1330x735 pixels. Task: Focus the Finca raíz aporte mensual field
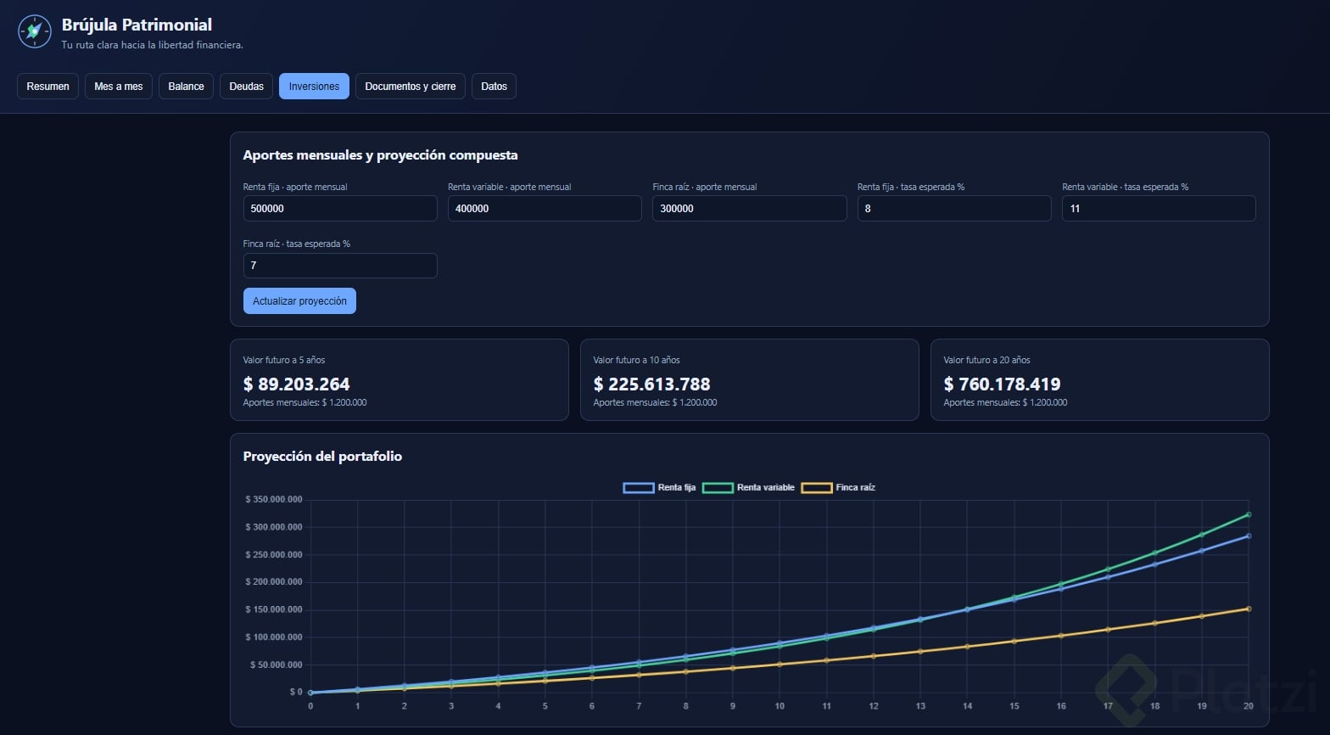click(750, 209)
